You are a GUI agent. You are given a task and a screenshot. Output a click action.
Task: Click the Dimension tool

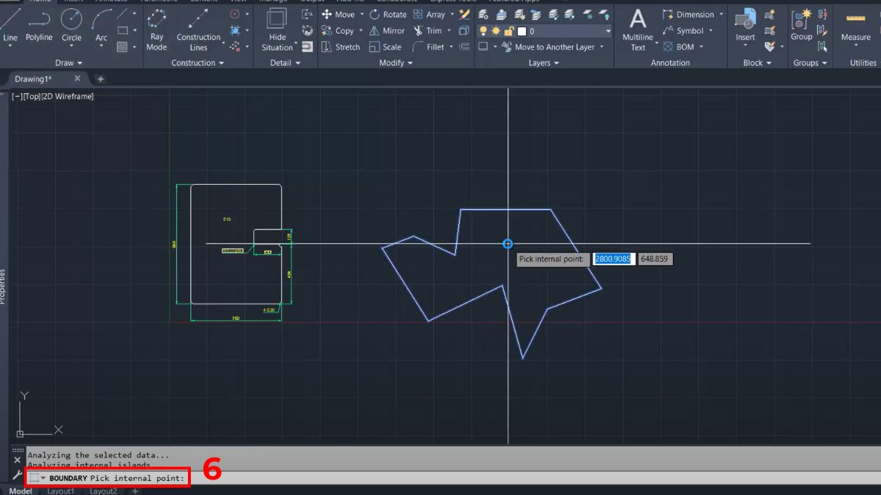click(x=689, y=15)
